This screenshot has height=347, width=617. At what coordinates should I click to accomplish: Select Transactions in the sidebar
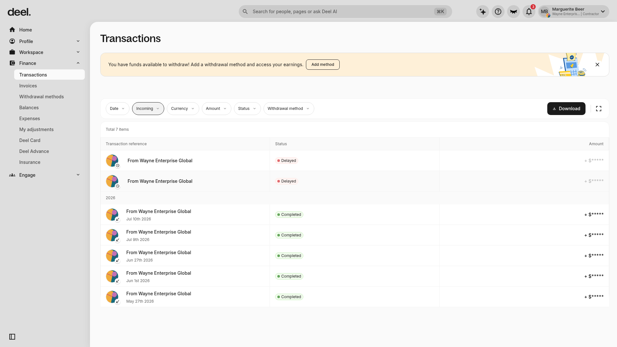click(x=49, y=75)
